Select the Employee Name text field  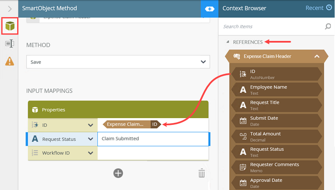click(277, 90)
